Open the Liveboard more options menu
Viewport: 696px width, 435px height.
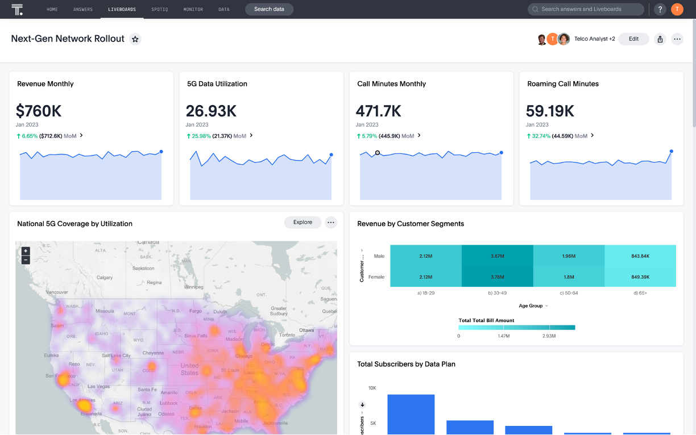677,39
